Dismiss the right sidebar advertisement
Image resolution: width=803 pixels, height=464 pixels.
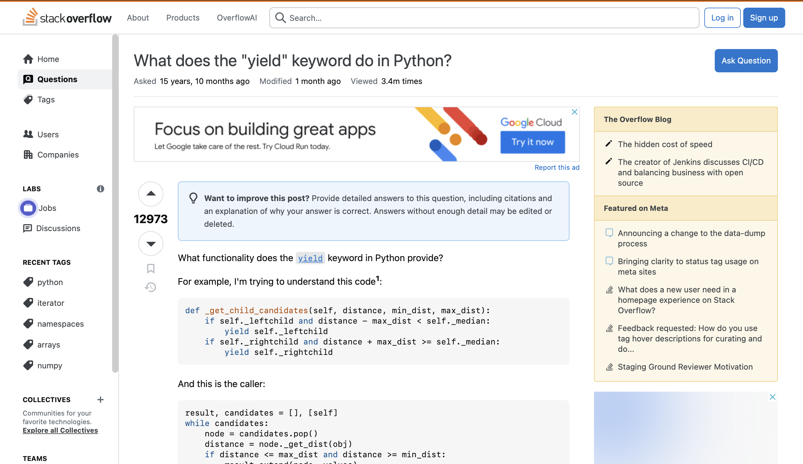click(x=772, y=397)
